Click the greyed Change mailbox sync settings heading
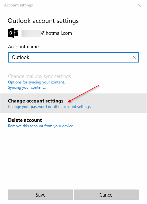147x204 pixels. click(39, 76)
